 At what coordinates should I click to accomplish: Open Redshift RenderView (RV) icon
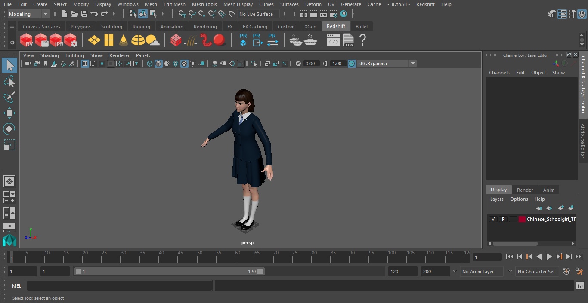click(x=26, y=40)
